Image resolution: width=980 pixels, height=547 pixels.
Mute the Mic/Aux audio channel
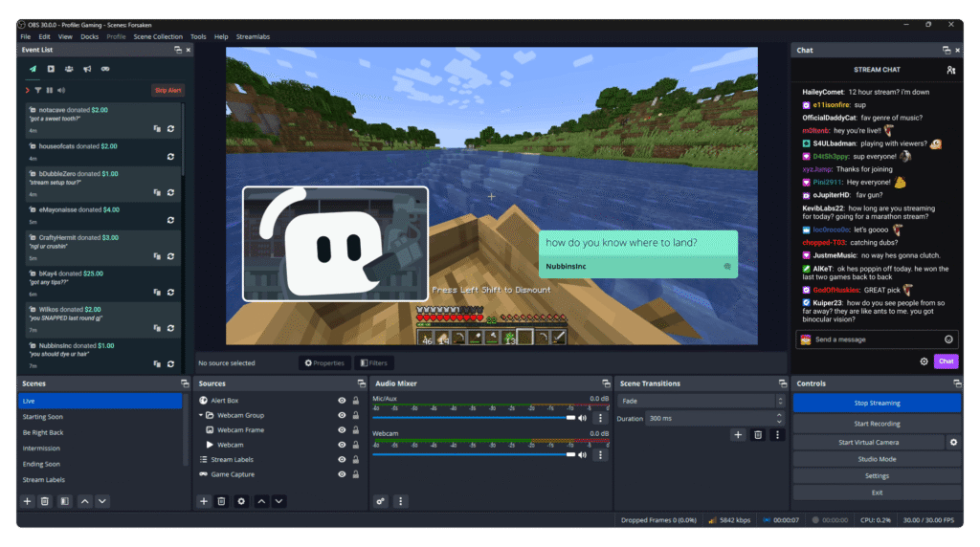(x=583, y=418)
